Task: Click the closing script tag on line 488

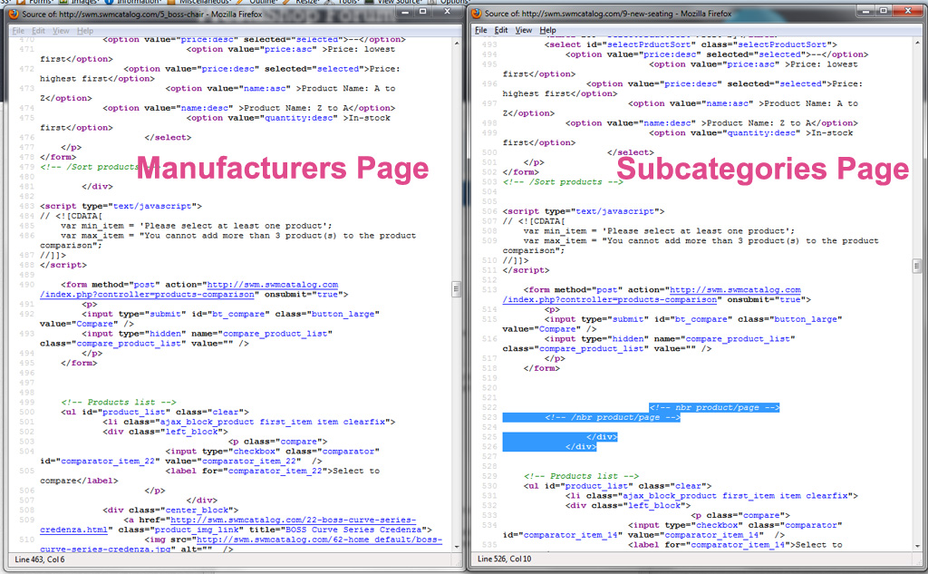Action: [63, 266]
